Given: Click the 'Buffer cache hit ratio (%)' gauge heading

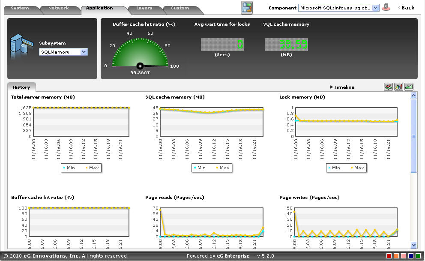Looking at the screenshot, I should (x=144, y=24).
